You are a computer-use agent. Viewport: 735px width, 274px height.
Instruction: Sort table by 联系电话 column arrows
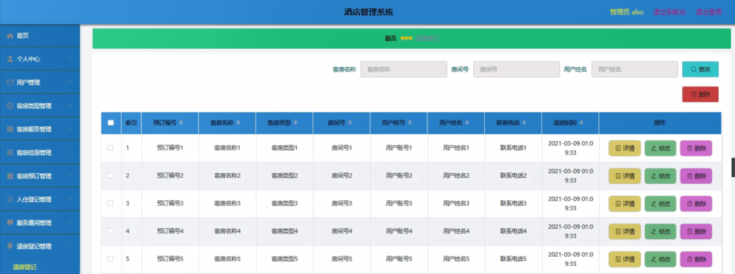click(524, 123)
